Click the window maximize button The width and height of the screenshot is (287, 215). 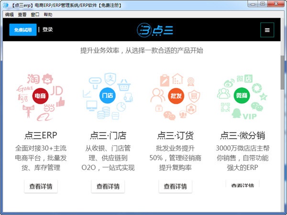pos(263,4)
